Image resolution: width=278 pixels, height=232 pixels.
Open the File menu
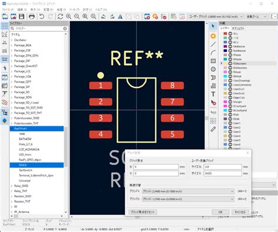8,9
